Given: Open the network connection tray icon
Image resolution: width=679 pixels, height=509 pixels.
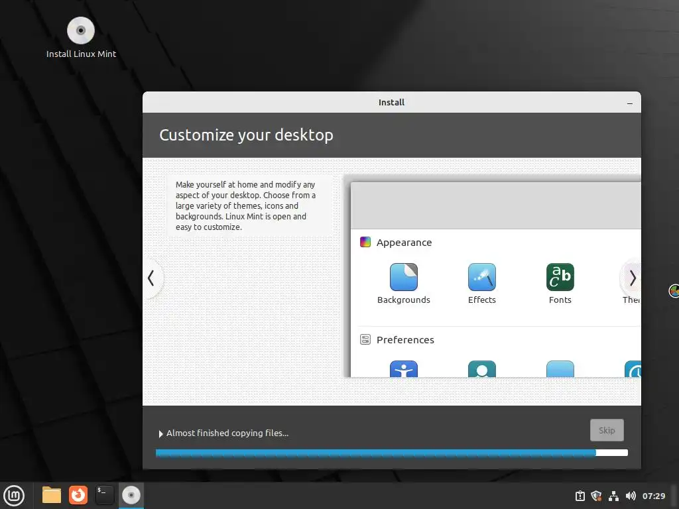Looking at the screenshot, I should 613,496.
